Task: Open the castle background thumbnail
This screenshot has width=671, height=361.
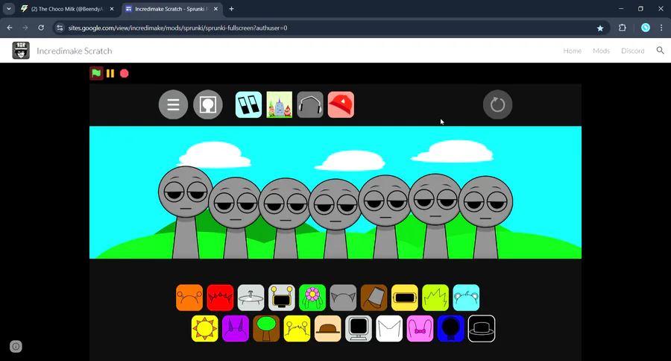Action: tap(280, 104)
